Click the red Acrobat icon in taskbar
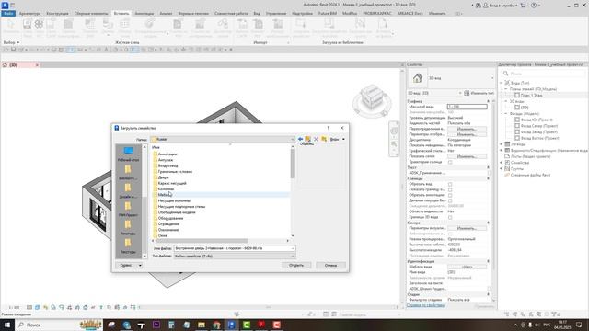This screenshot has width=589, height=331. click(x=261, y=325)
